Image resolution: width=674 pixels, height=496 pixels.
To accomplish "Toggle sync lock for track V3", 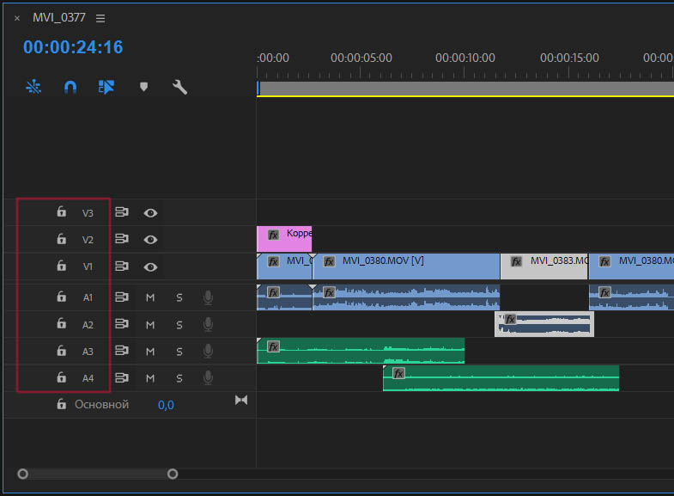I will tap(122, 212).
